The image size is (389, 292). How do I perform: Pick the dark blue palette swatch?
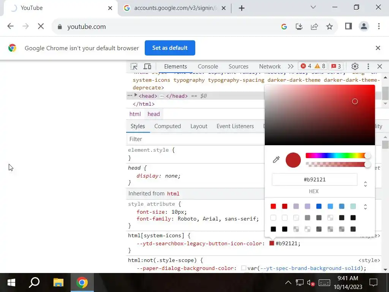click(x=319, y=206)
